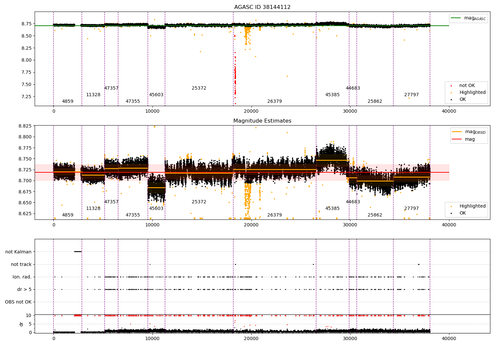Viewport: 495px width, 346px height.
Task: Click x-axis tick 40000 under middle plot
Action: click(449, 225)
